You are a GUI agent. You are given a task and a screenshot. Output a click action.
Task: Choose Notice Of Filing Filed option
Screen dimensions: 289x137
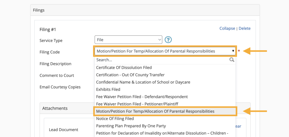click(x=115, y=119)
